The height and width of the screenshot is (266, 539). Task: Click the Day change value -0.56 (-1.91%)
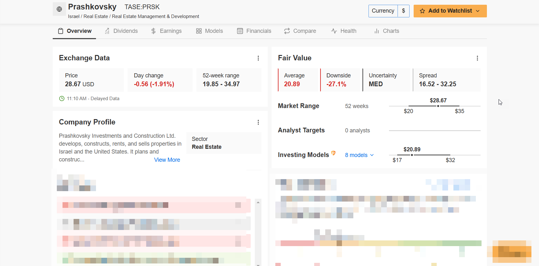coord(154,84)
